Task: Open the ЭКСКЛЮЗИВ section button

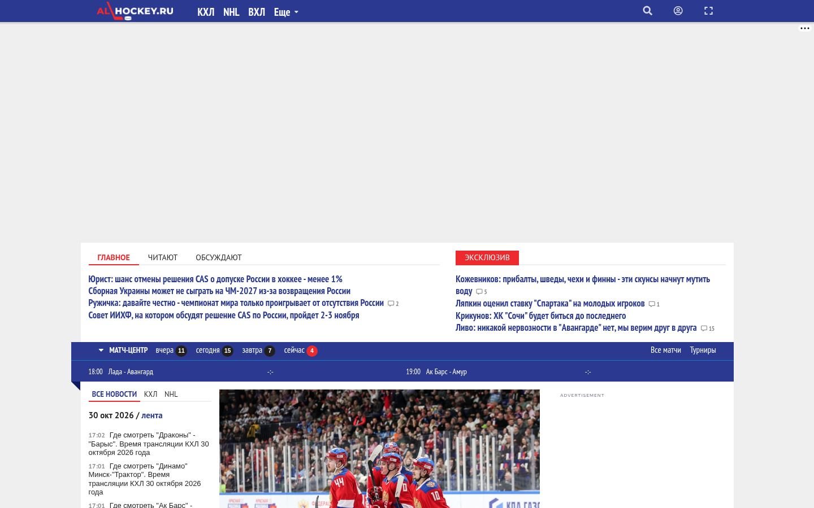Action: (487, 257)
